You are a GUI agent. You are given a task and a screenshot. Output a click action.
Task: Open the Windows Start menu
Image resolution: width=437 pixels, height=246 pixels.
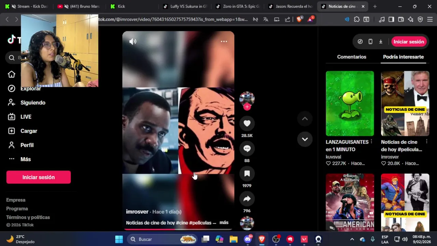(x=119, y=239)
